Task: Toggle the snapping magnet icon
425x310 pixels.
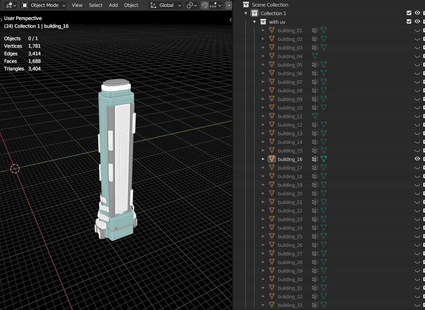Action: pos(205,5)
